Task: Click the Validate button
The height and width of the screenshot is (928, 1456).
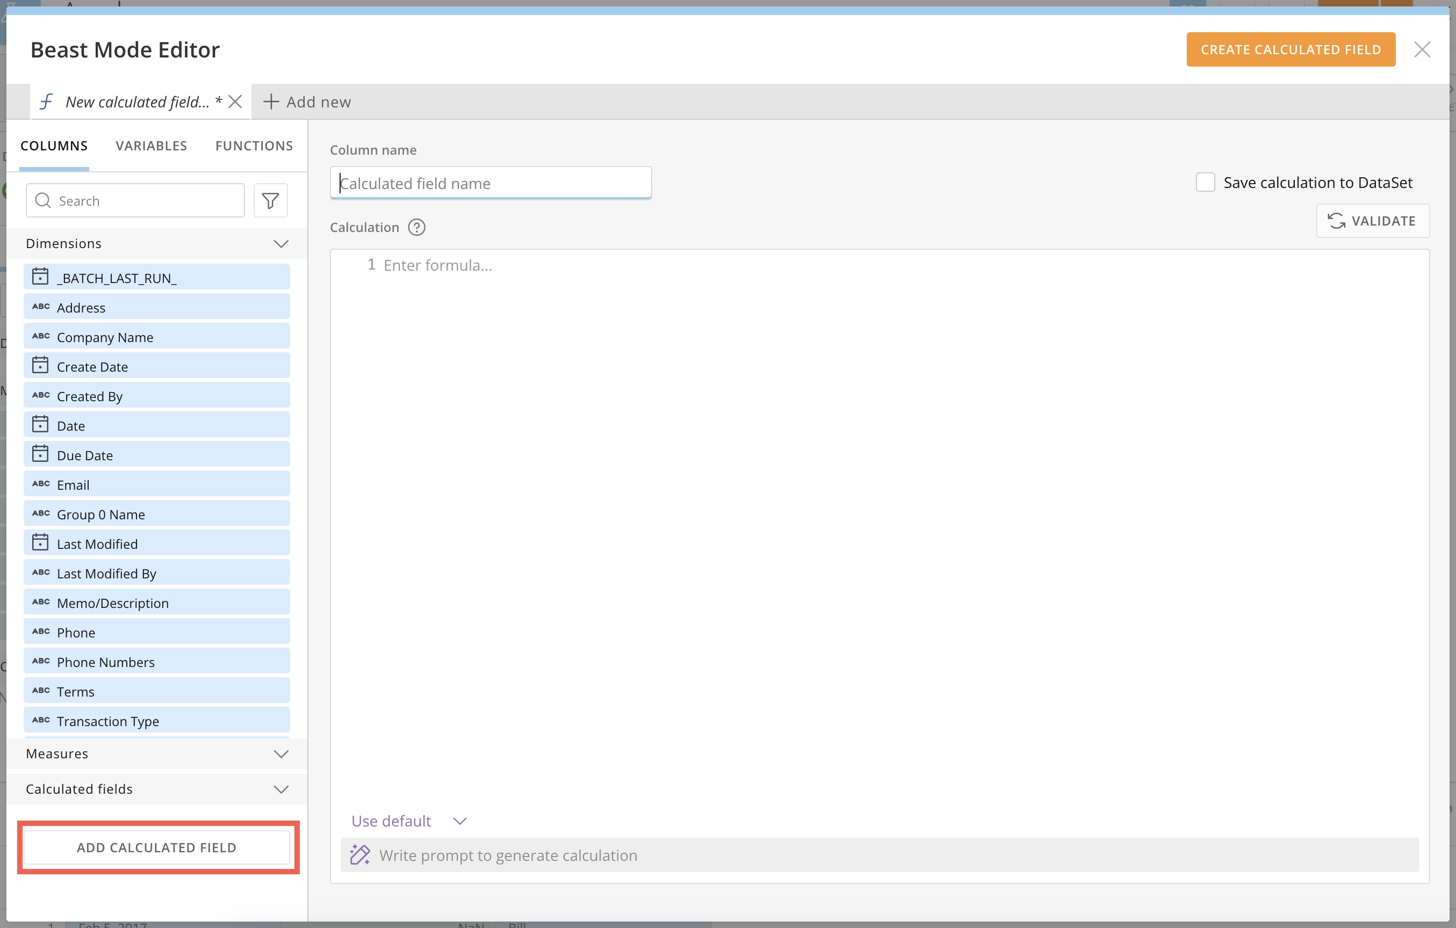Action: pos(1373,221)
